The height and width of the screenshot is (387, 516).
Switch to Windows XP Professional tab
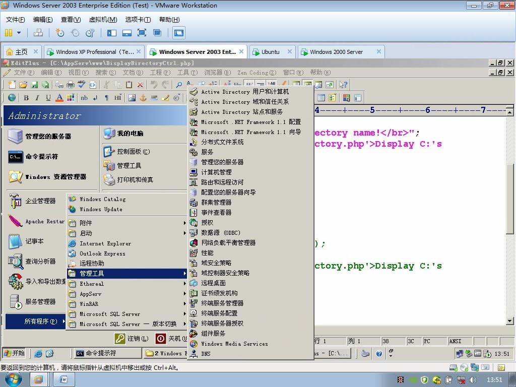94,52
